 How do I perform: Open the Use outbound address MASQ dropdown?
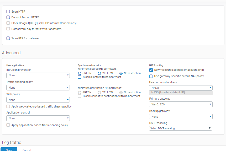[x=181, y=88]
